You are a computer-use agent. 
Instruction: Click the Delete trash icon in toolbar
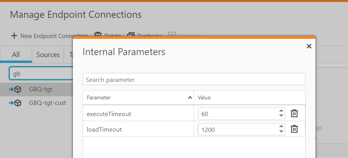click(98, 36)
